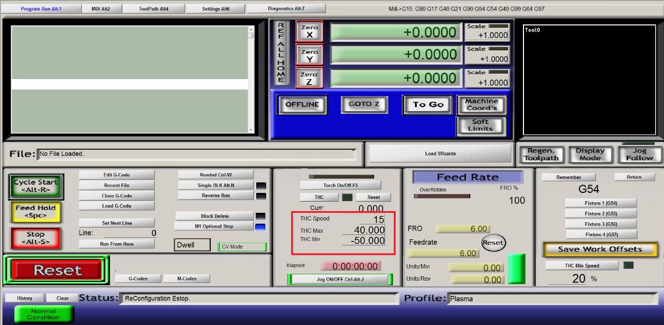This screenshot has height=325, width=664.
Task: Select the X axis DRO value
Action: coord(396,32)
